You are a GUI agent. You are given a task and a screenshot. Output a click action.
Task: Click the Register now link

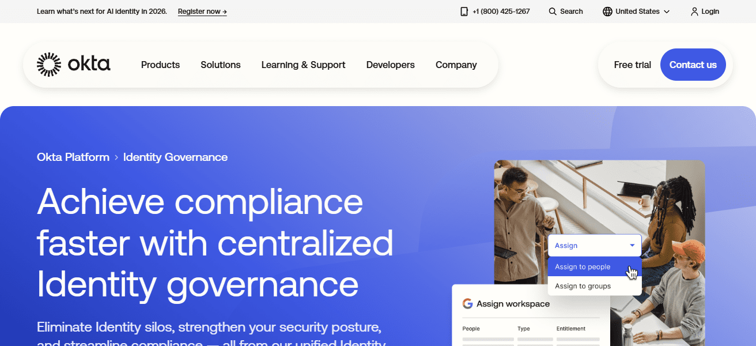pos(202,12)
